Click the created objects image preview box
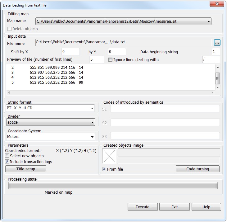This screenshot has width=227, height=222. click(x=109, y=156)
